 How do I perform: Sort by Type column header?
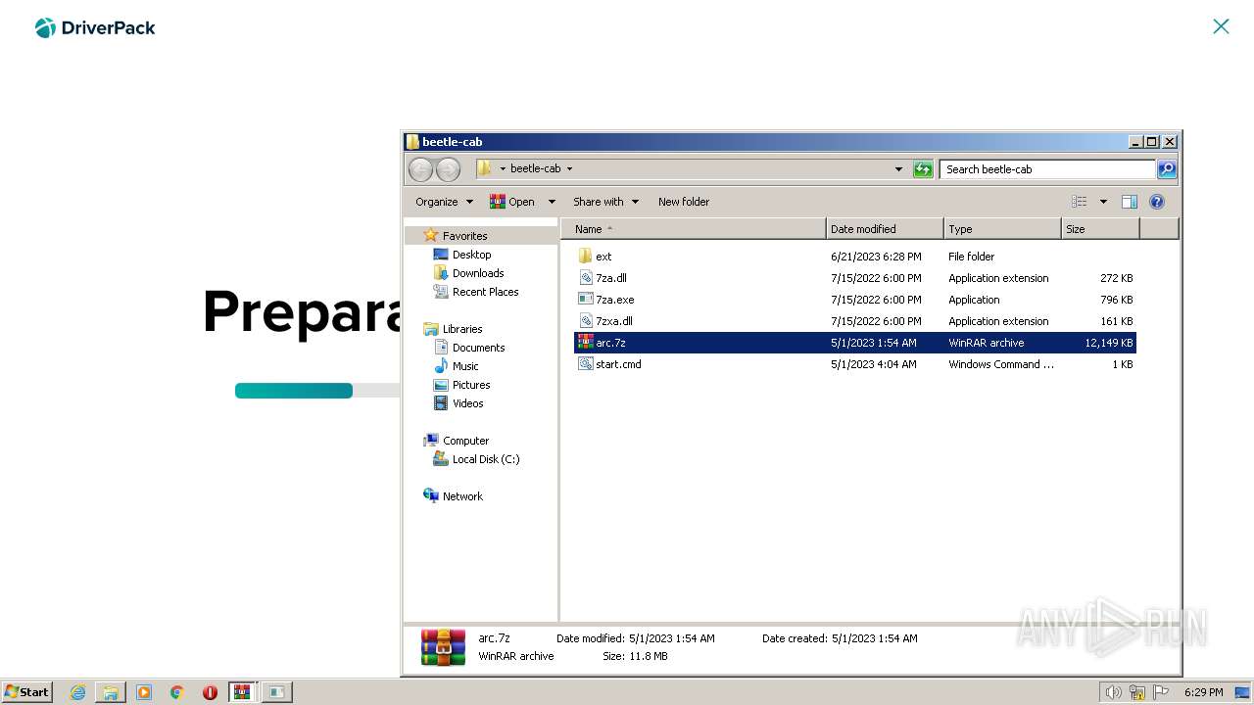[x=1002, y=229]
